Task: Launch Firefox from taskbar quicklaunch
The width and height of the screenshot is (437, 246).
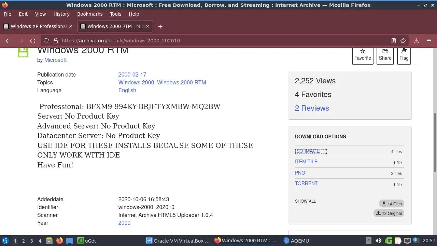Action: pos(59,241)
